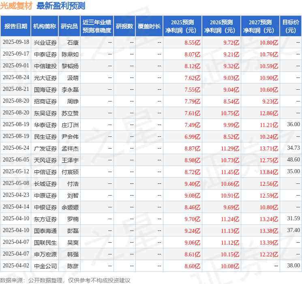The width and height of the screenshot is (302, 284).
Task: Click the 研究员 column header
Action: click(x=69, y=26)
